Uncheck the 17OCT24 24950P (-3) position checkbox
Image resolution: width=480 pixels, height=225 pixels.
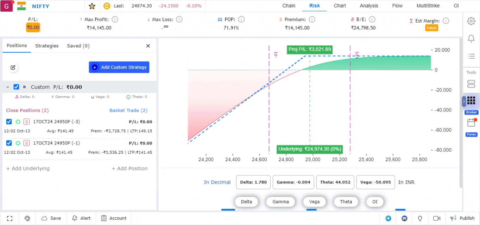[9, 122]
